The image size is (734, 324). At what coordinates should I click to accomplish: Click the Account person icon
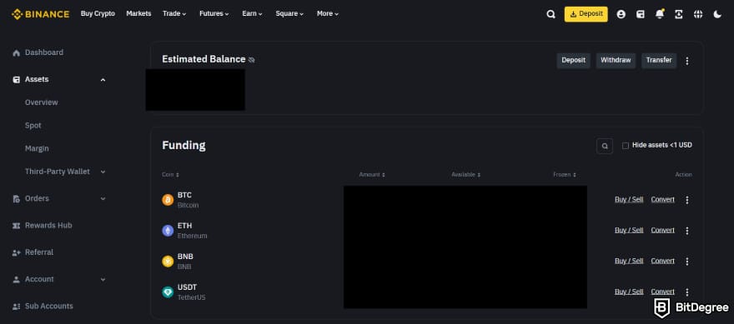pos(17,280)
